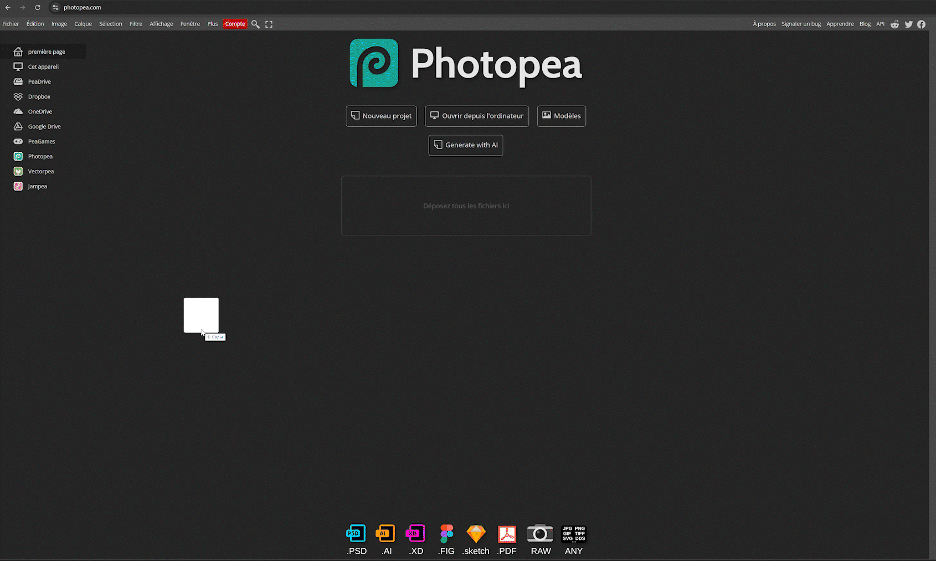
Task: Click the browser back arrow
Action: coord(8,7)
